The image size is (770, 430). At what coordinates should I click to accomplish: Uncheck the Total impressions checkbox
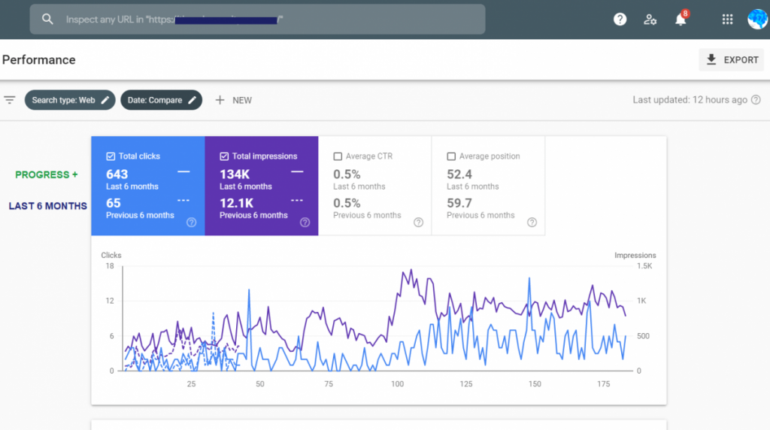click(224, 156)
